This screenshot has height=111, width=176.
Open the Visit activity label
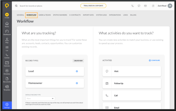[x=116, y=71]
